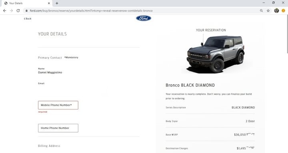Viewport: 288px width, 153px height.
Task: Click the browser forward arrow
Action: 11,11
